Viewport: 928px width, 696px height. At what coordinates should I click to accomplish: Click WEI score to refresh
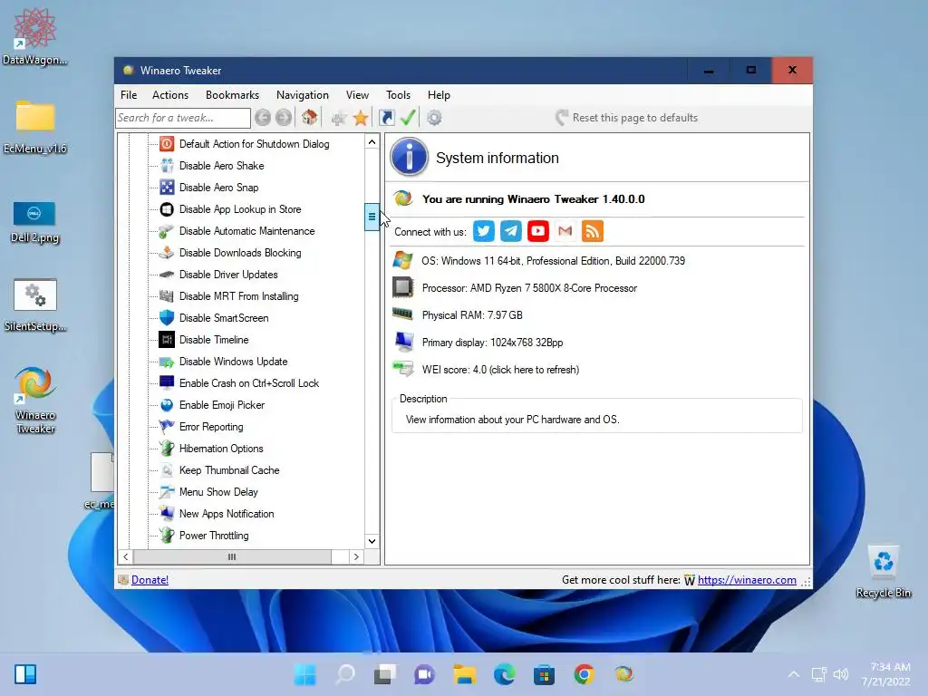point(500,370)
